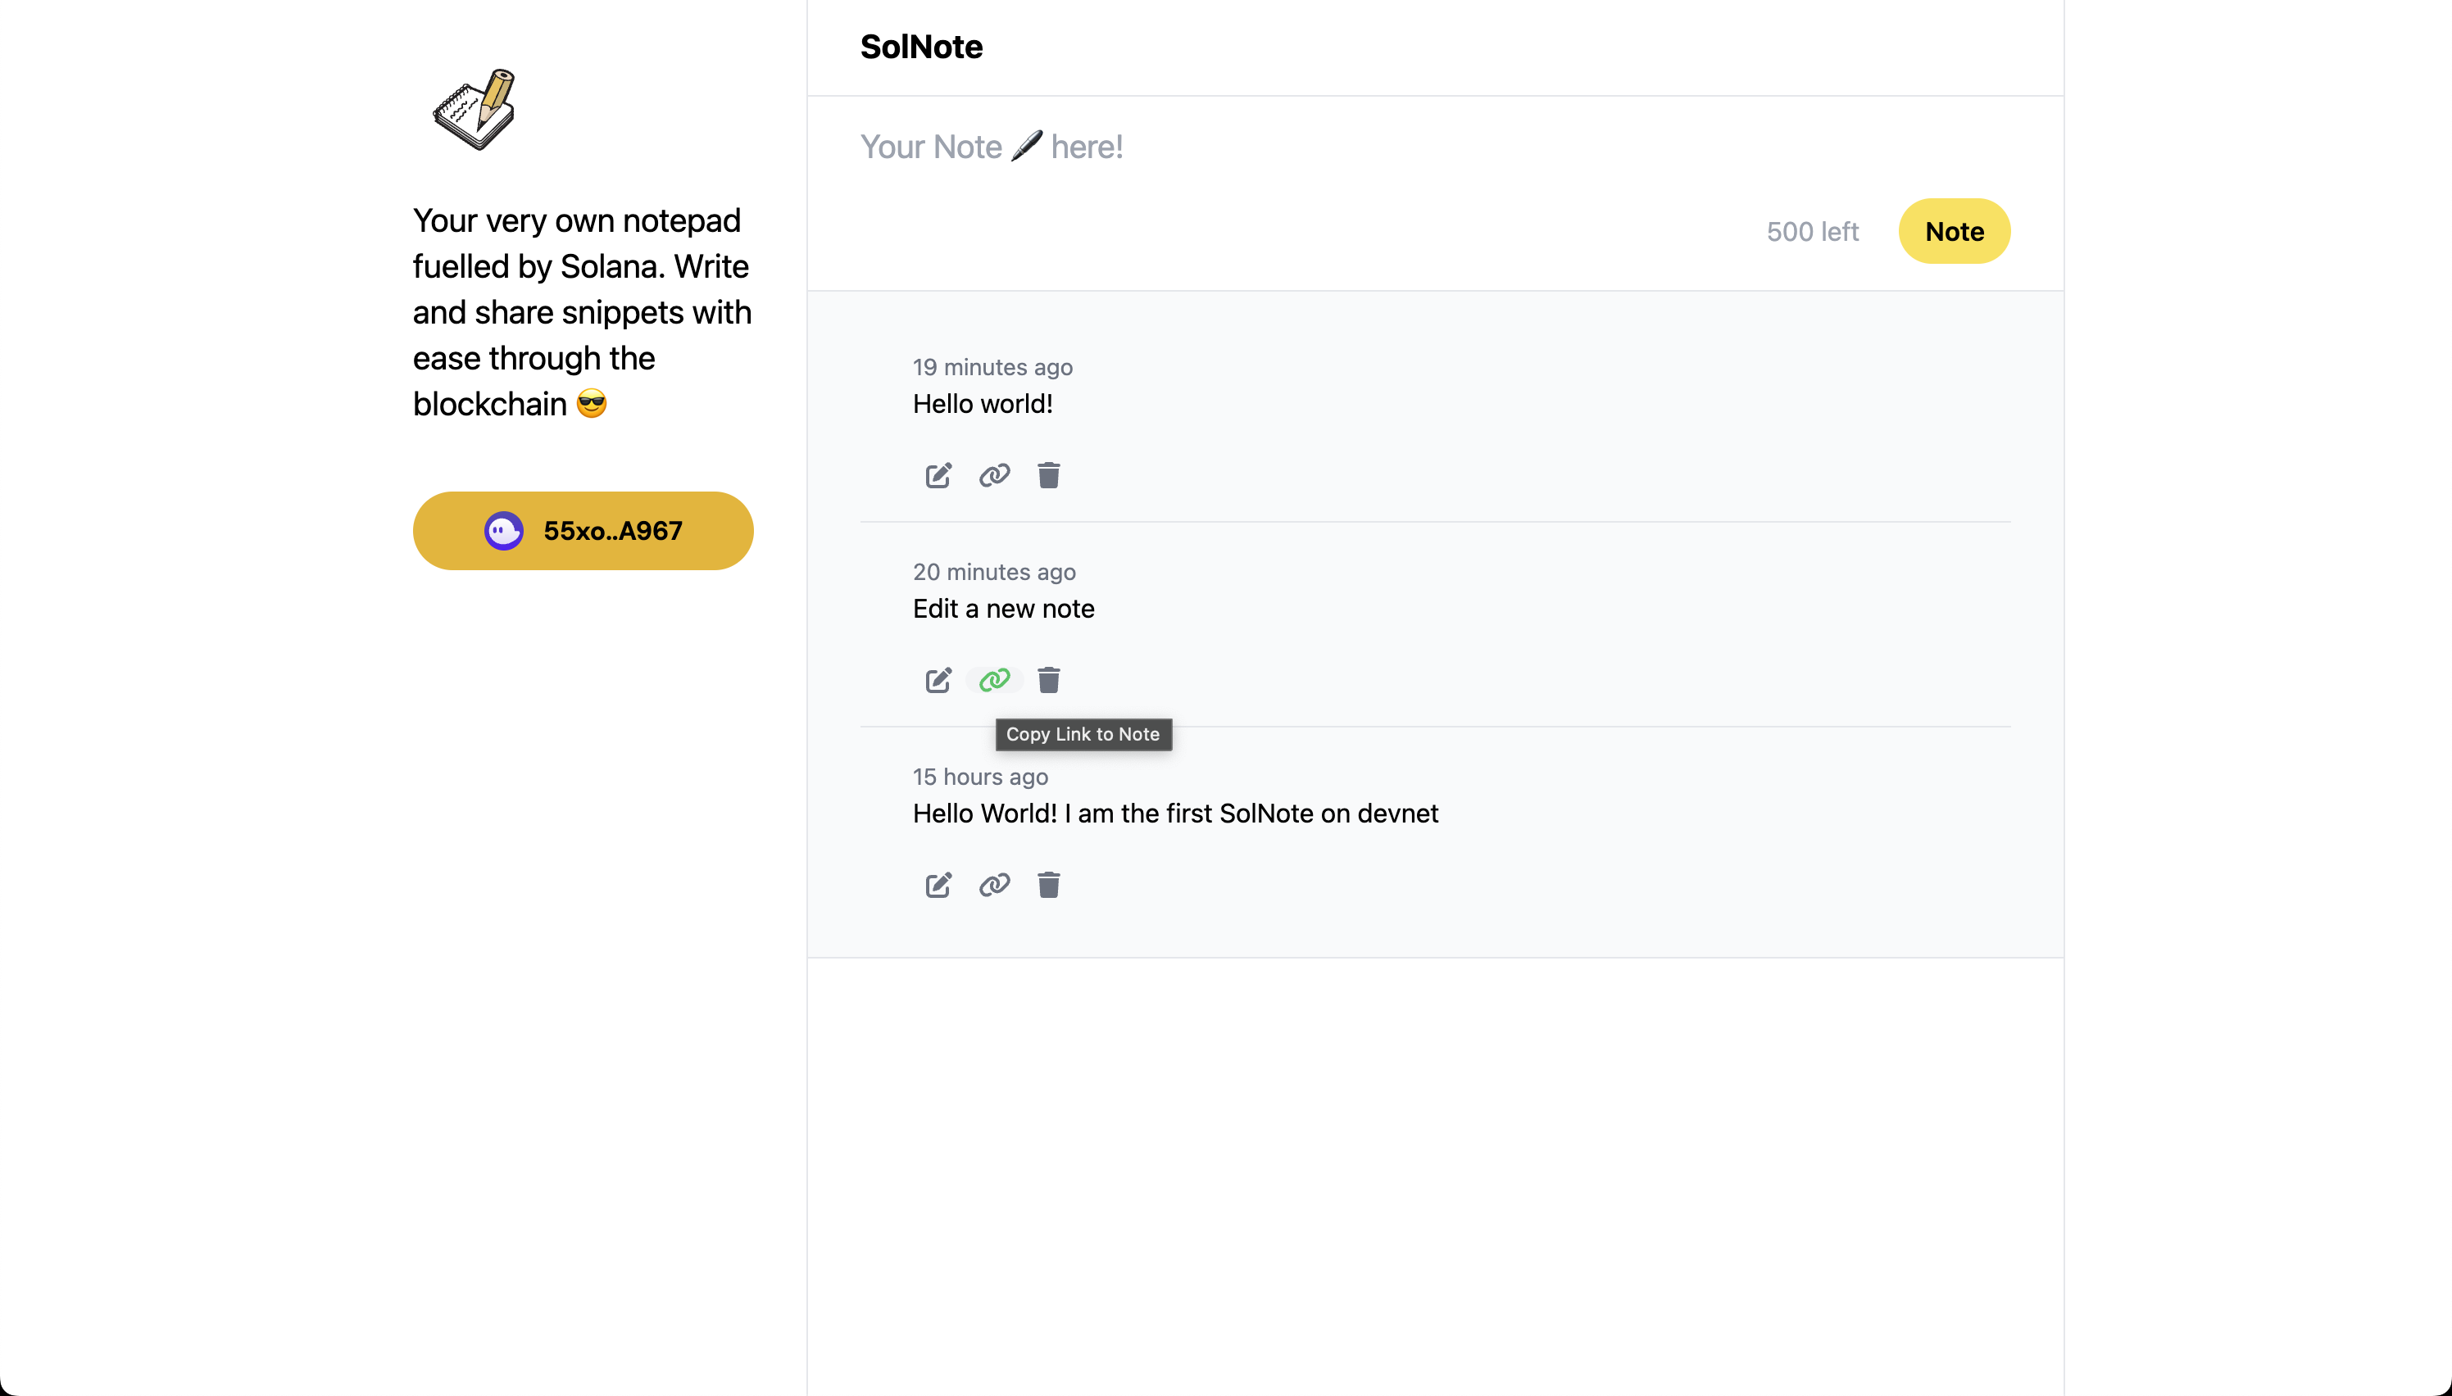This screenshot has height=1396, width=2452.
Task: Delete the 'Hello world!' note
Action: coord(1048,475)
